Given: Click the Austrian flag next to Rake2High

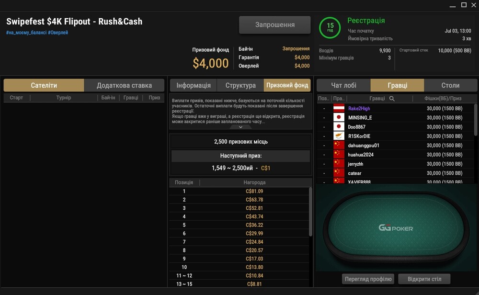Looking at the screenshot, I should click(x=339, y=108).
